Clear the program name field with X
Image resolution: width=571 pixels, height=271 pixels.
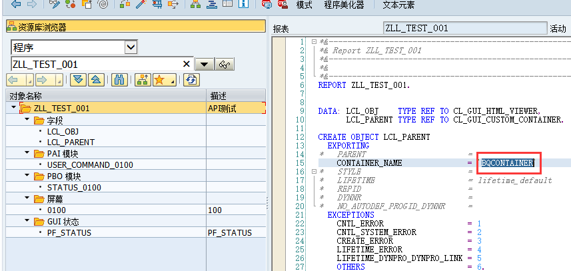tap(187, 65)
